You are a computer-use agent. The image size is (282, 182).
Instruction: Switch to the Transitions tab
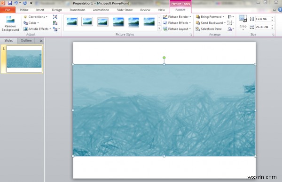78,10
